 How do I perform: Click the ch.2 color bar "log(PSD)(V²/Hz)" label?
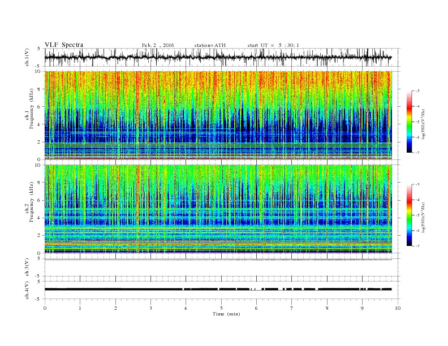424,217
